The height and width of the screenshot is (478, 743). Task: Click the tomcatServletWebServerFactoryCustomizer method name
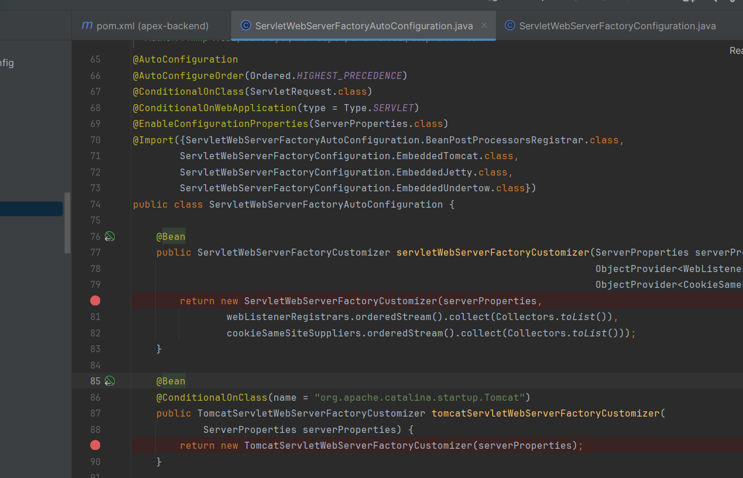[545, 414]
